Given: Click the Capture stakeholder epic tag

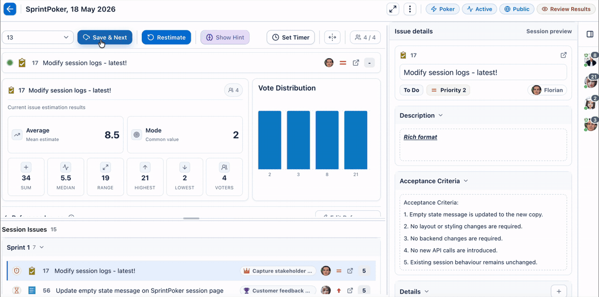Looking at the screenshot, I should pos(278,271).
